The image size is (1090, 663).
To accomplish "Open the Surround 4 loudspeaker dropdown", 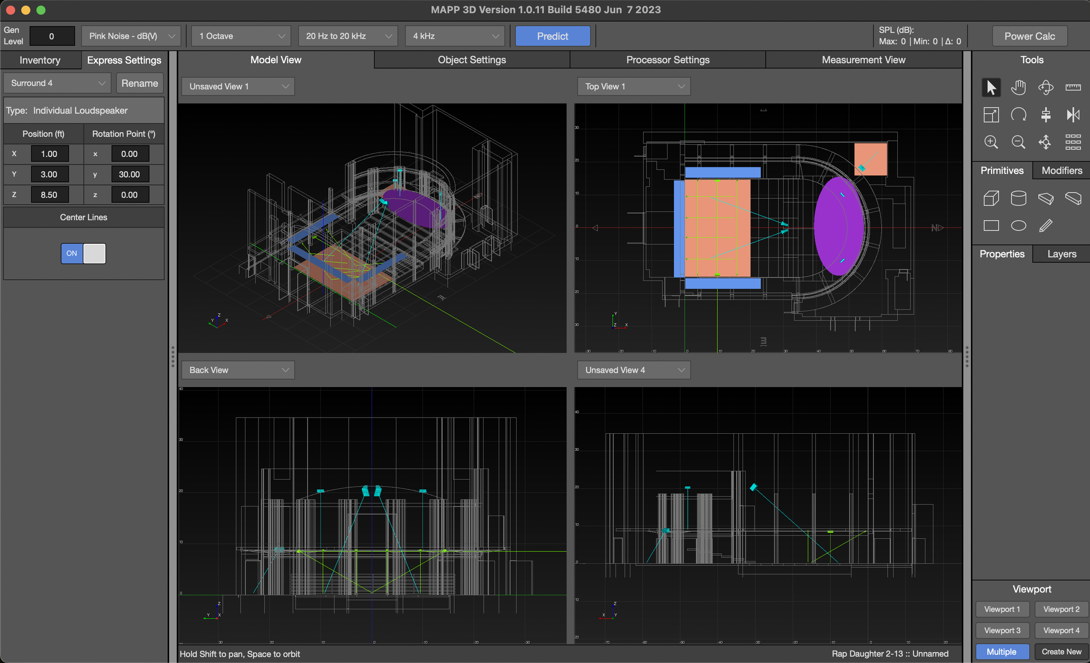I will coord(58,83).
